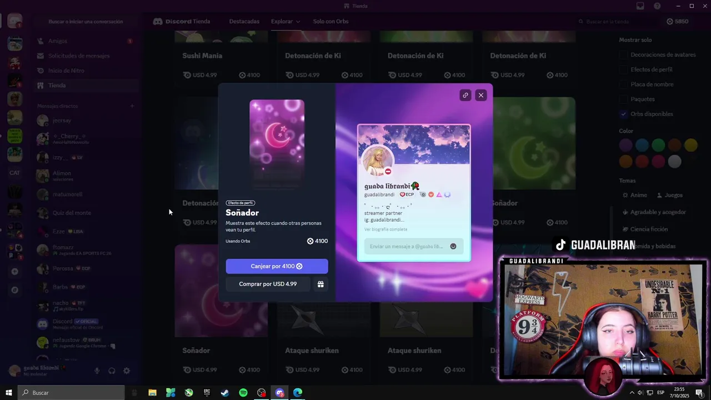Screen dimensions: 711x400
Task: Add a server with the plus icon
Action: [x=15, y=272]
